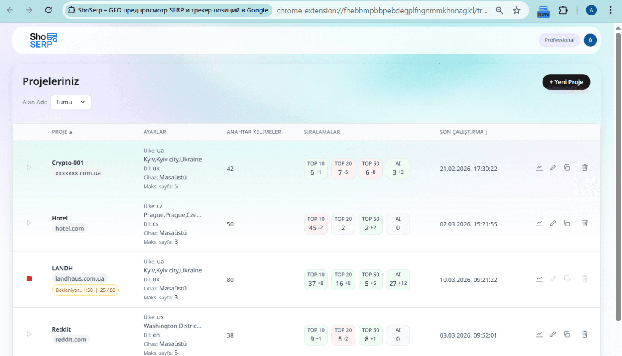The image size is (622, 356).
Task: Sort by SON ÇALIŞTIRMA column
Action: coord(464,132)
